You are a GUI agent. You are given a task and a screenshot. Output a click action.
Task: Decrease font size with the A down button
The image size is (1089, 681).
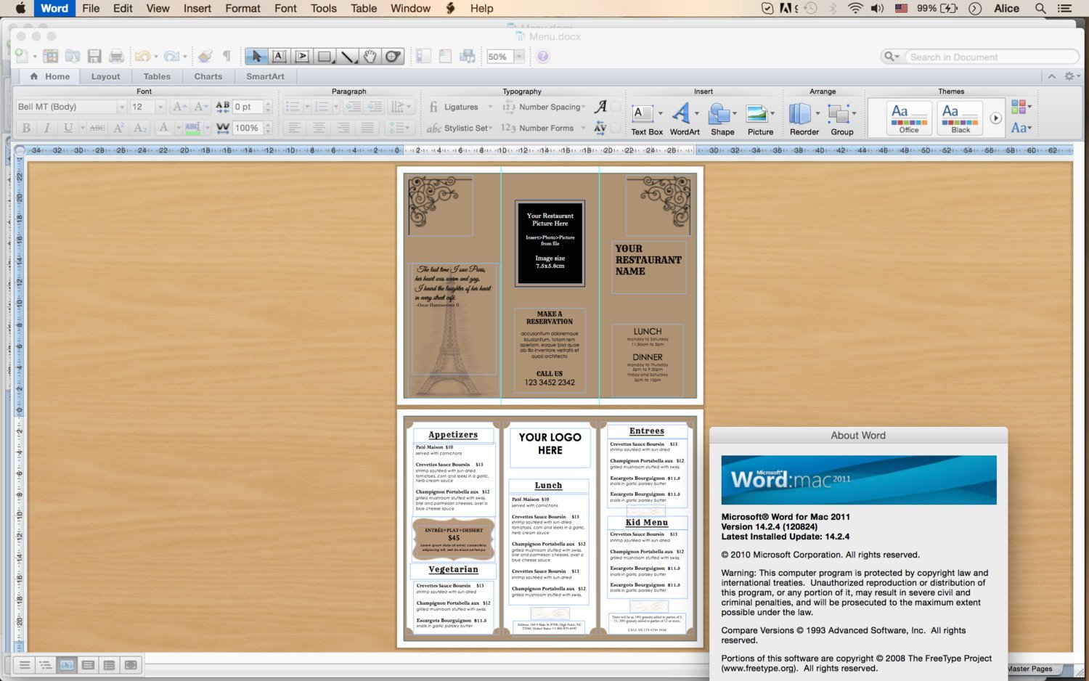point(201,107)
